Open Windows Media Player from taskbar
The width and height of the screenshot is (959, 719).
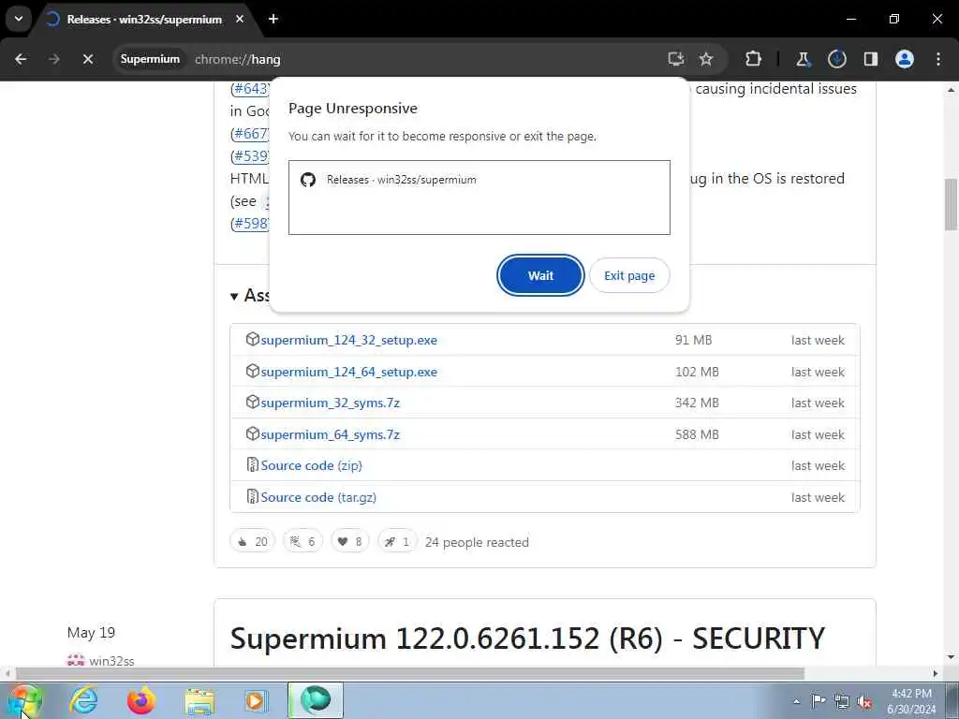[x=256, y=700]
